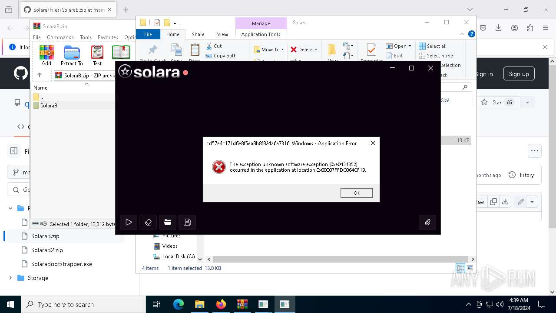The image size is (556, 313).
Task: Open the Delete dropdown arrow in Explorer
Action: point(316,50)
